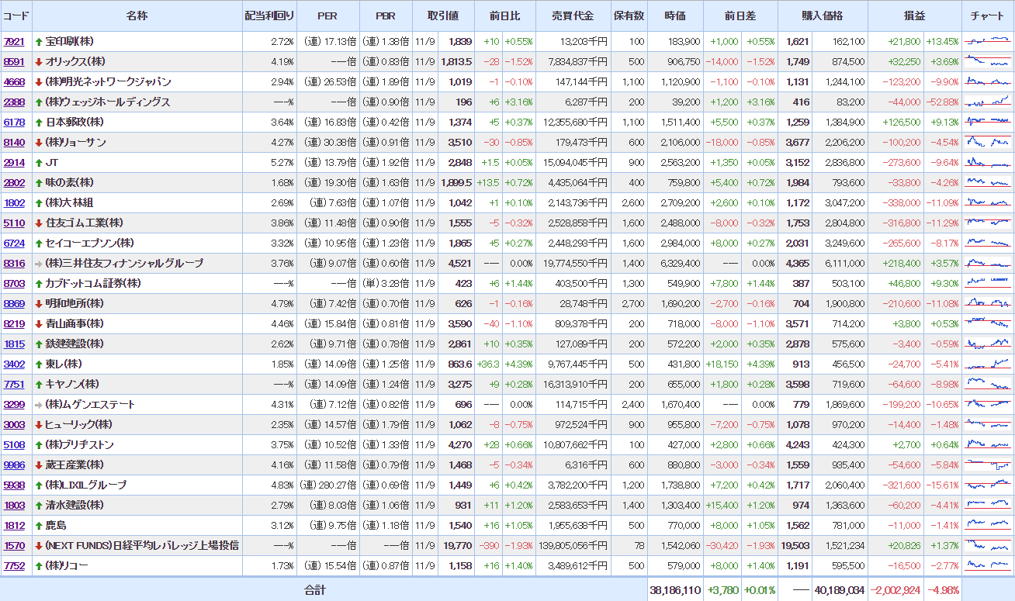The height and width of the screenshot is (601, 1015).
Task: Click the red down arrow beside オリックス(株)
Action: click(x=39, y=62)
